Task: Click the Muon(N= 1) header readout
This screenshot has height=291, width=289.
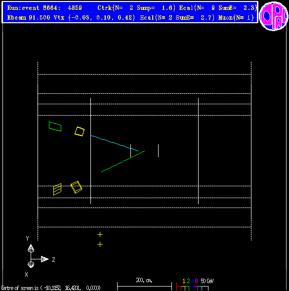Action: click(236, 18)
